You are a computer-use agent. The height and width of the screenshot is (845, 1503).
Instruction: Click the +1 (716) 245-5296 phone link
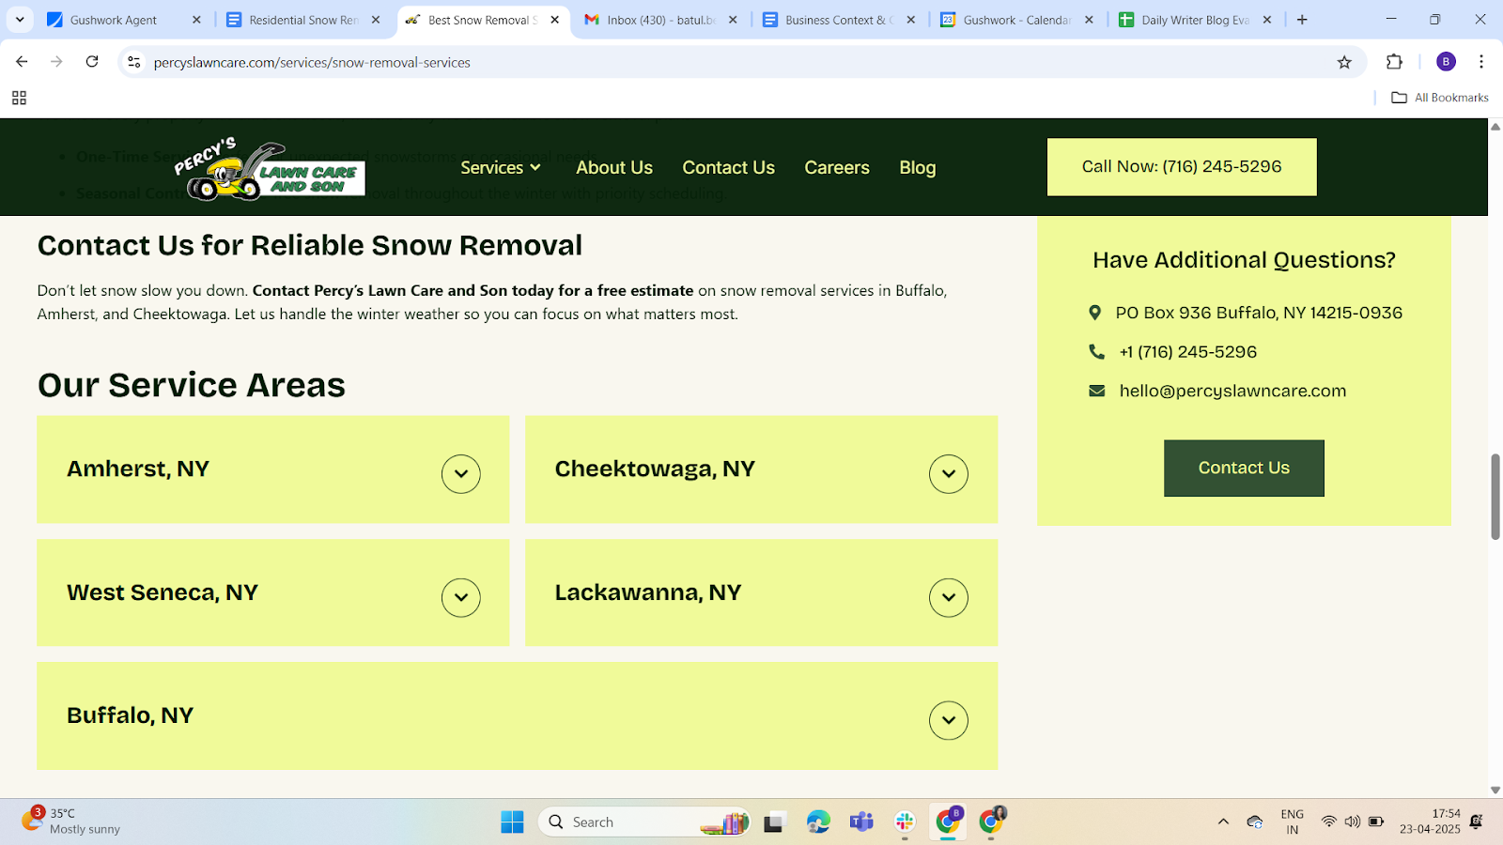[x=1187, y=352]
